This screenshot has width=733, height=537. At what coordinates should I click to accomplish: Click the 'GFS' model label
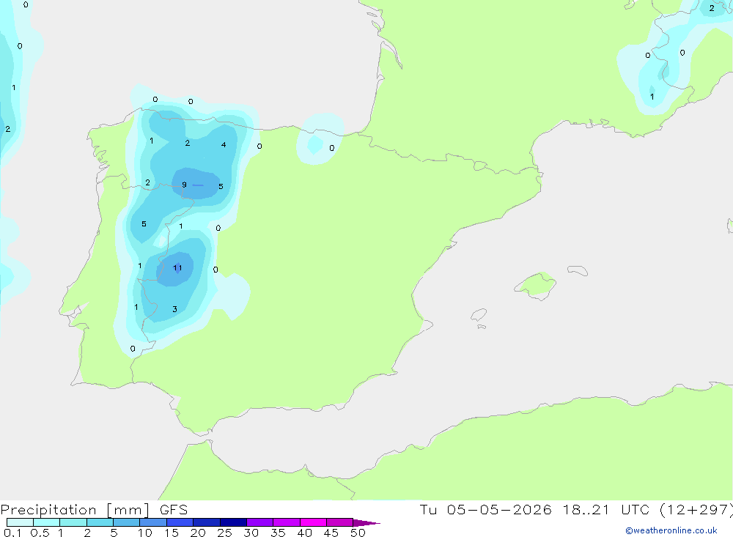click(174, 509)
